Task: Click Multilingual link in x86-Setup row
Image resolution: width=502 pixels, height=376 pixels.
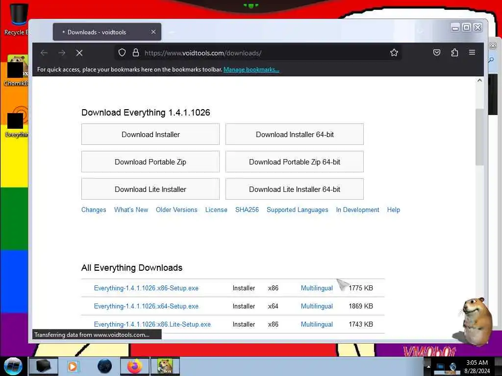Action: 317,288
